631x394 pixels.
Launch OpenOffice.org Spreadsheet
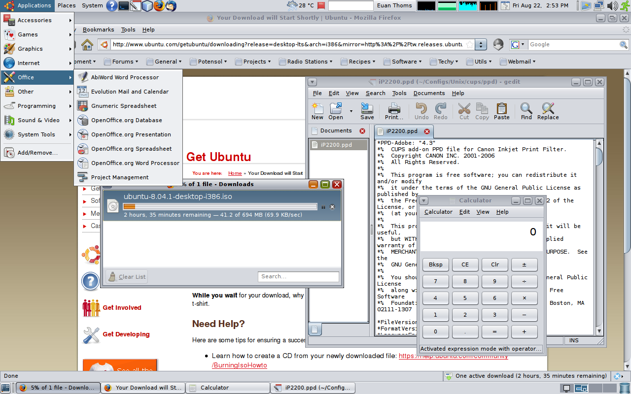coord(128,149)
